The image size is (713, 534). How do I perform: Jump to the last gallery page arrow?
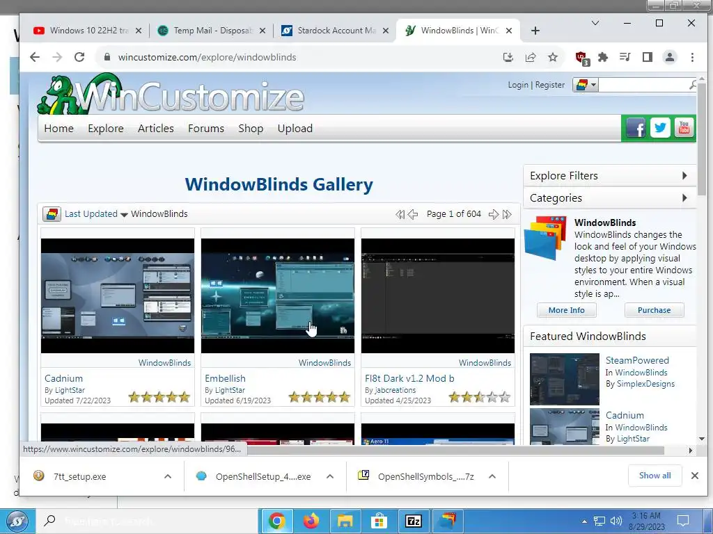(x=507, y=214)
